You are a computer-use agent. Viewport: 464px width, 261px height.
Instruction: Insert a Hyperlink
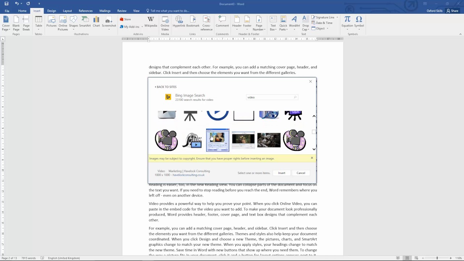coord(179,22)
